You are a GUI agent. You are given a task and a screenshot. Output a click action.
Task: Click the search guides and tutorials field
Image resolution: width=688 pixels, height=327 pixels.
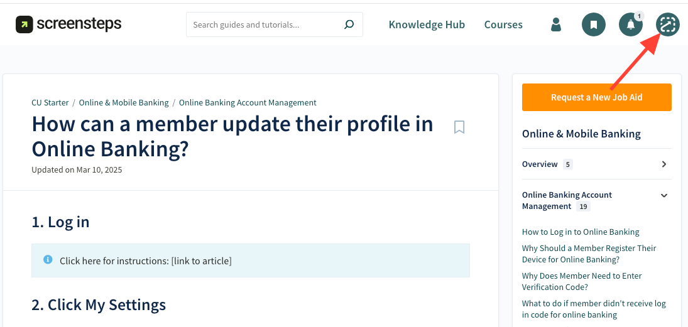[x=264, y=25]
